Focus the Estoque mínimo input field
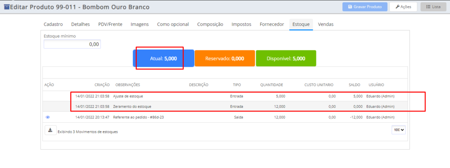Screen dimensions: 450x168 [72, 44]
